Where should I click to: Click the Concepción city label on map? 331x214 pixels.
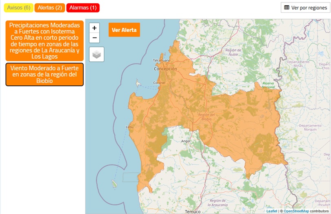(x=165, y=69)
